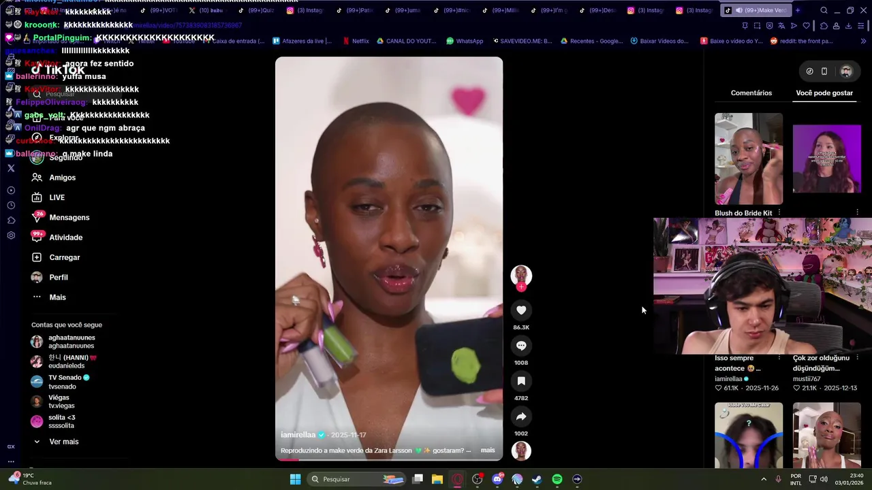This screenshot has height=490, width=872.
Task: Go to LIVE in the sidebar
Action: coord(48,197)
